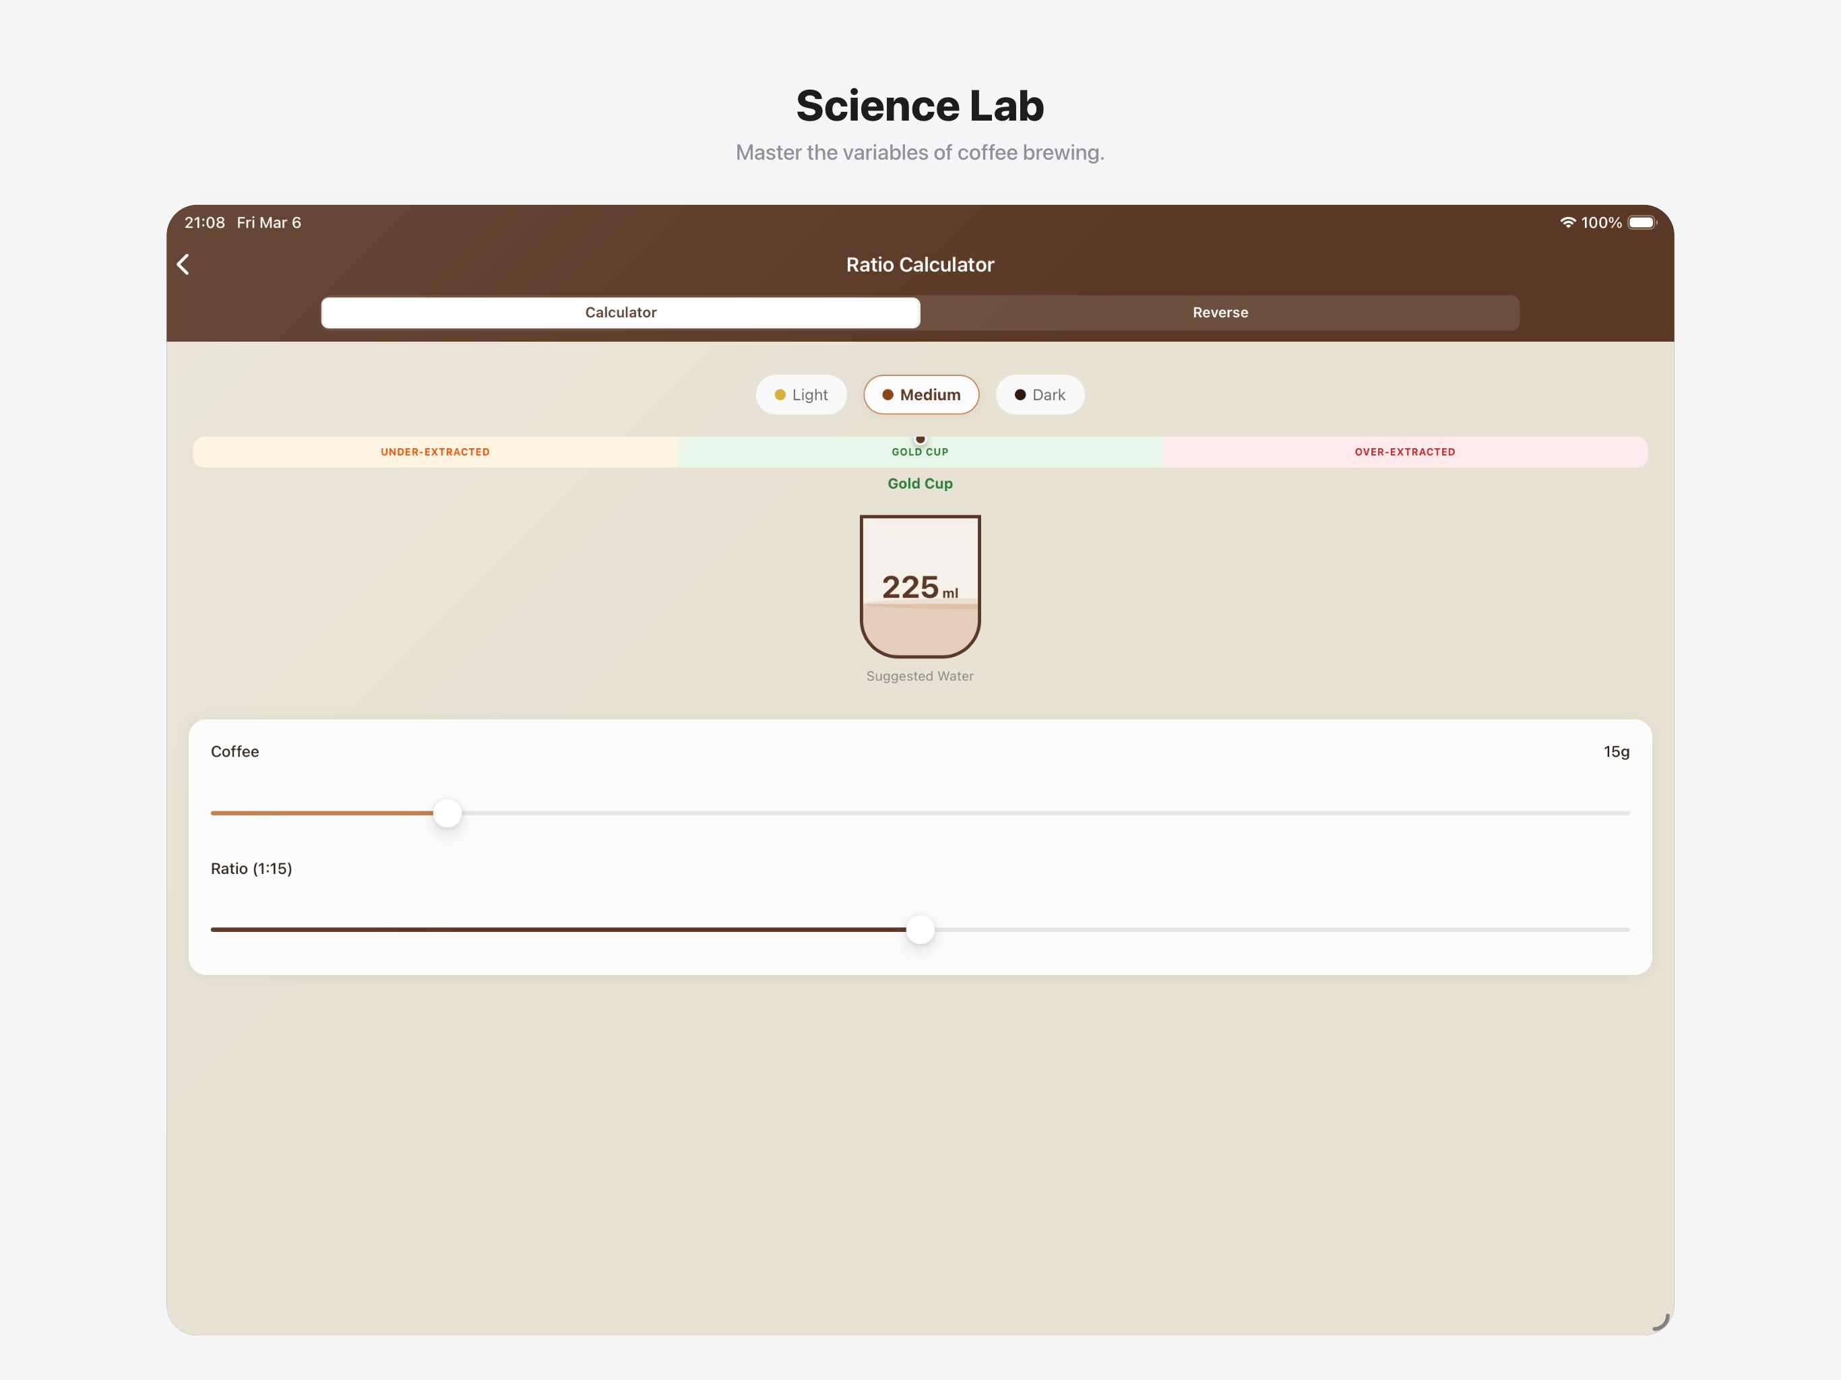Select the Medium roast option

pyautogui.click(x=920, y=394)
